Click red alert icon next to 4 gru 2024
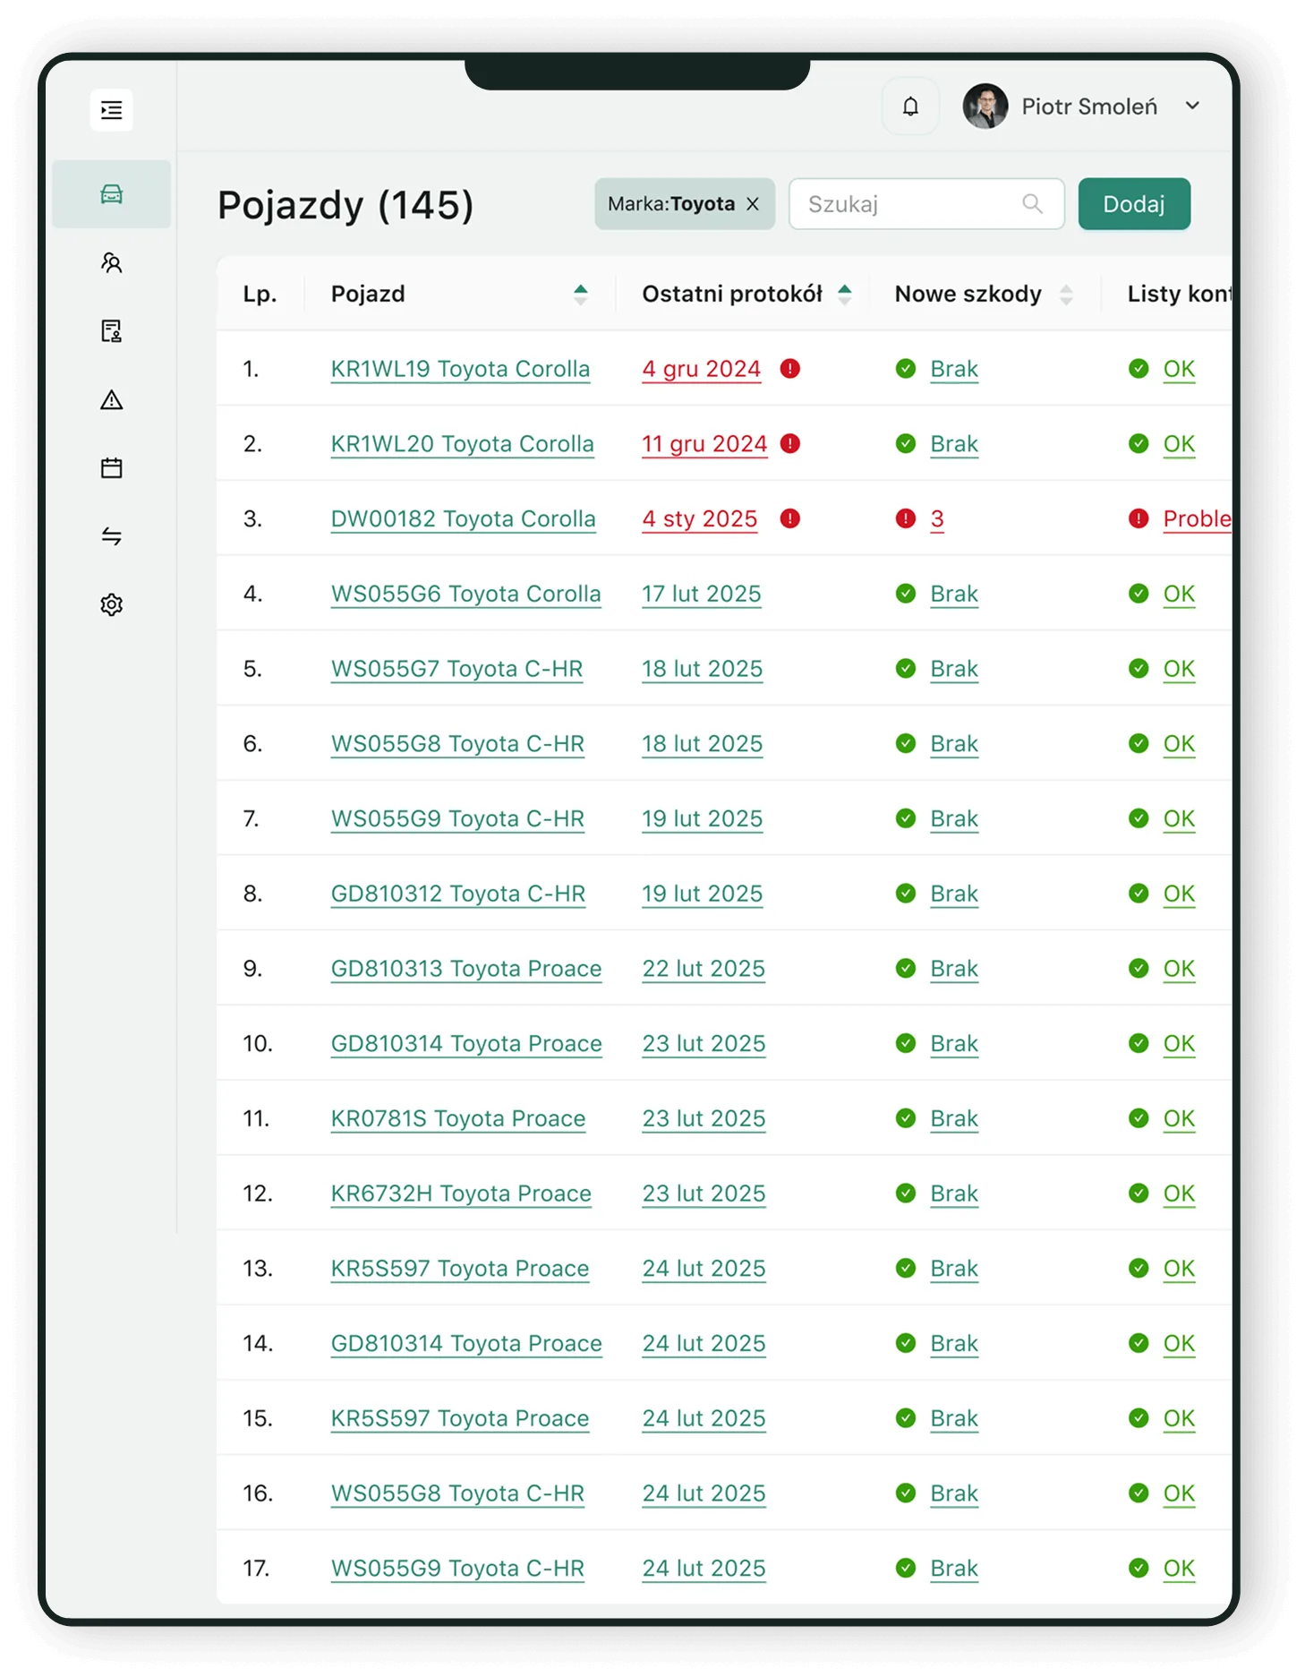1305x1677 pixels. pyautogui.click(x=789, y=369)
